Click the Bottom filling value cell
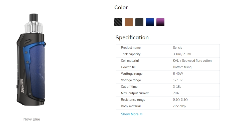Image resolution: width=228 pixels, height=126 pixels. (x=194, y=67)
